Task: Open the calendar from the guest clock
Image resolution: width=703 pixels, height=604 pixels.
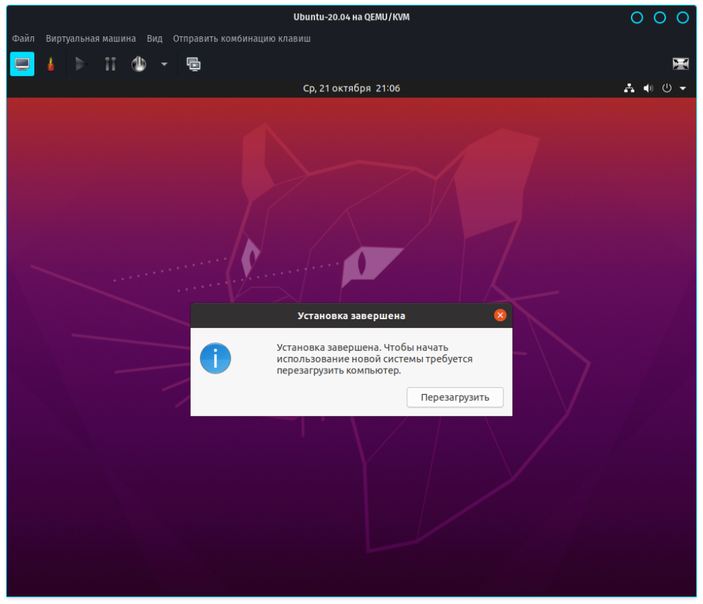Action: click(x=351, y=89)
